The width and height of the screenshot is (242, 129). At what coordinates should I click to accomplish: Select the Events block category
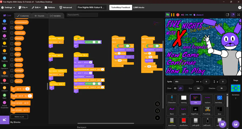tap(5, 44)
